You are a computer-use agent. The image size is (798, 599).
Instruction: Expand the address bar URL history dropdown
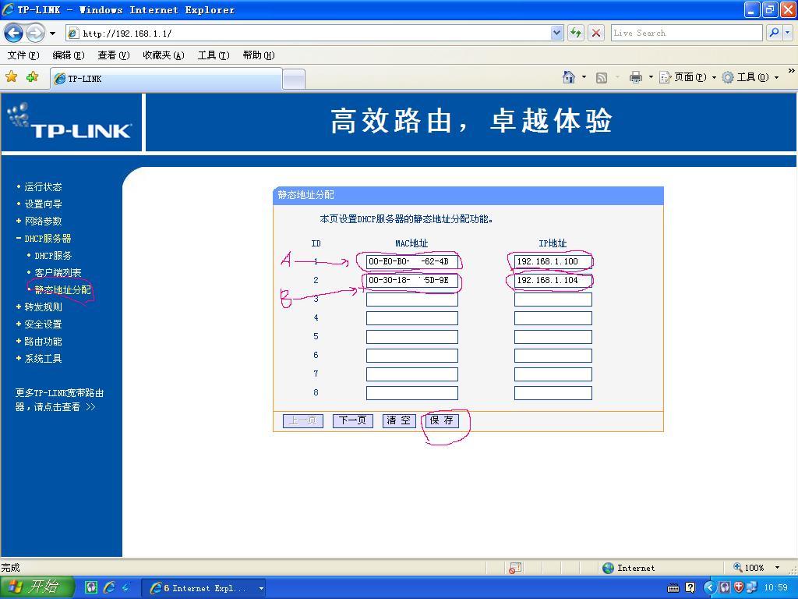coord(557,33)
